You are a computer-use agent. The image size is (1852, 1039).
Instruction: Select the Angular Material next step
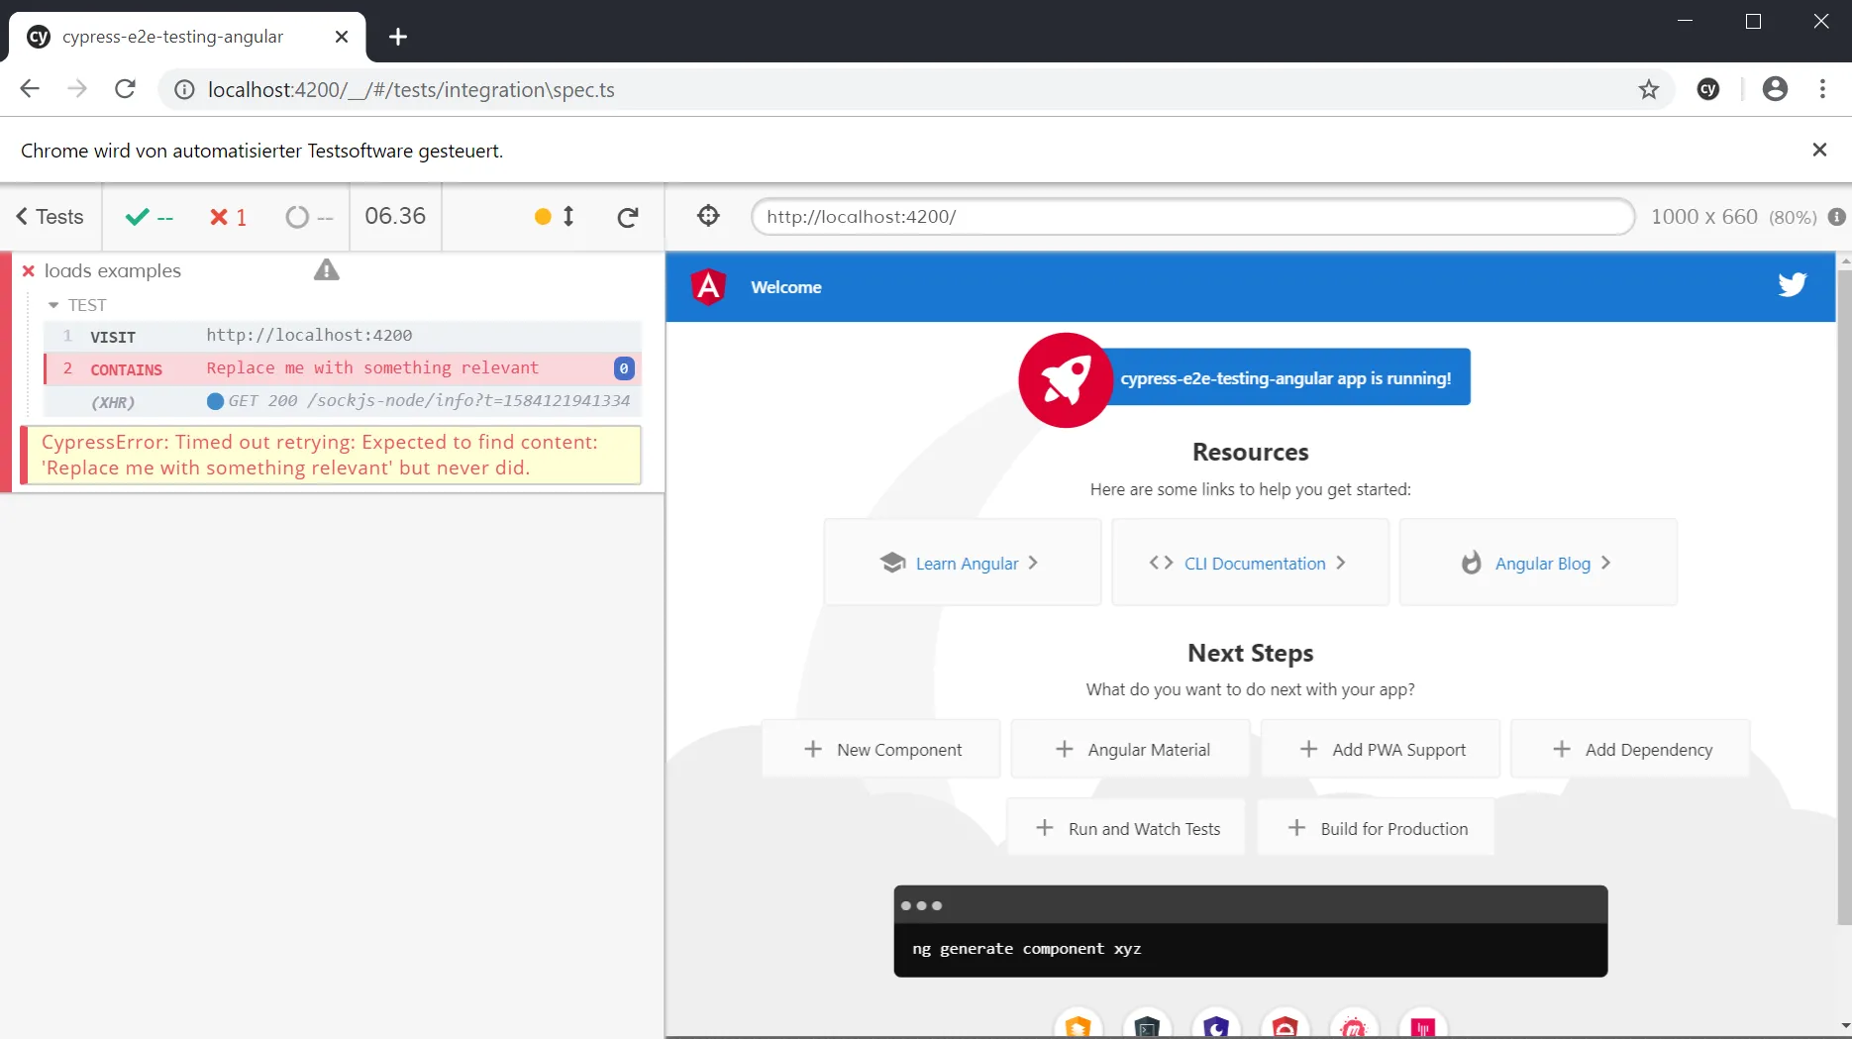coord(1131,750)
